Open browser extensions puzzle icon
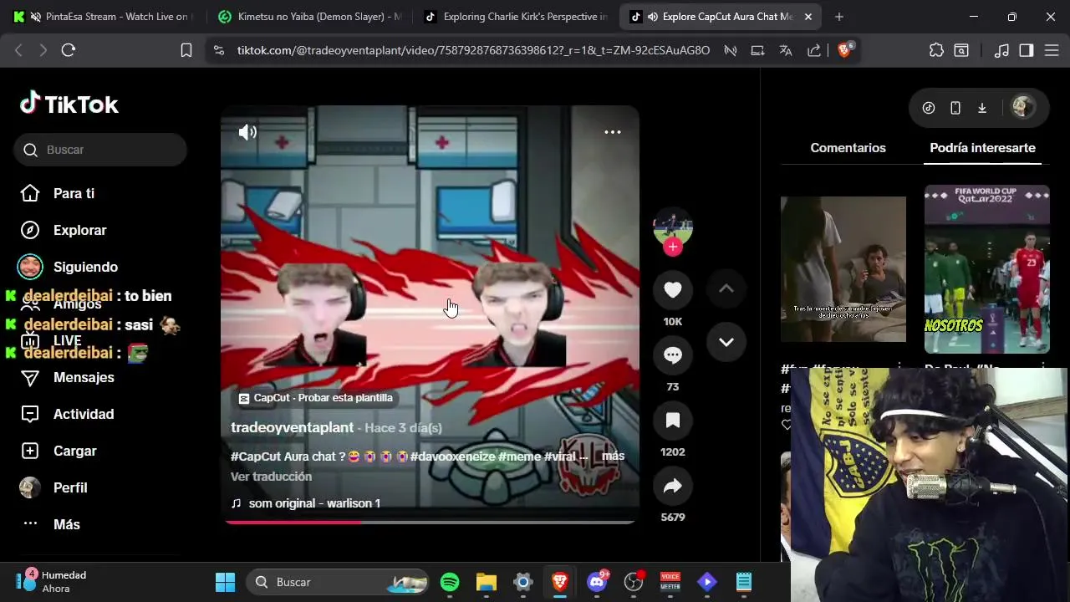 point(936,50)
